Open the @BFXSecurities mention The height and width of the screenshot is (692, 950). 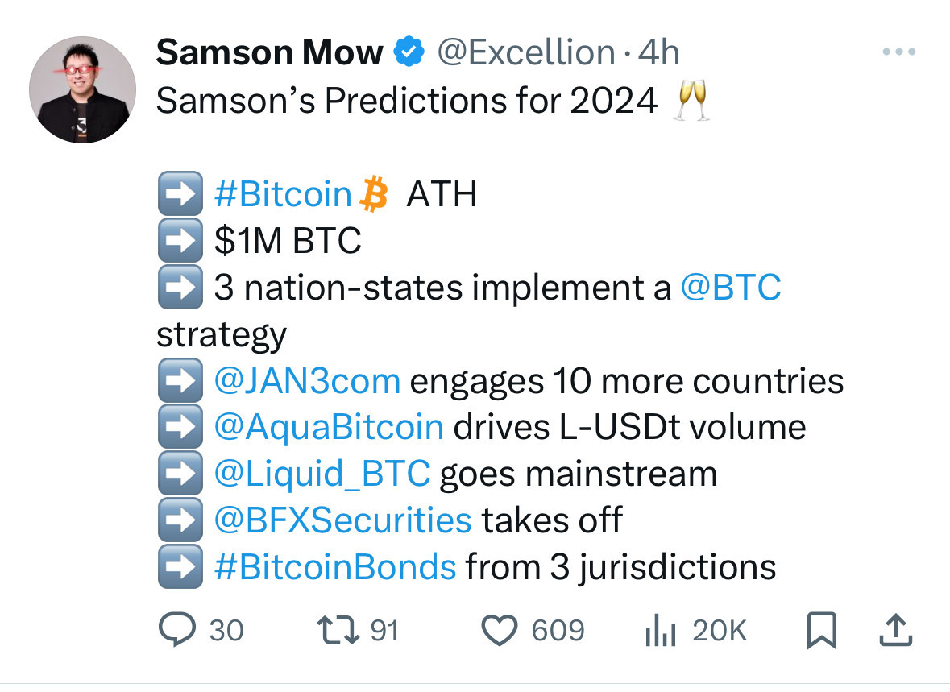[343, 520]
